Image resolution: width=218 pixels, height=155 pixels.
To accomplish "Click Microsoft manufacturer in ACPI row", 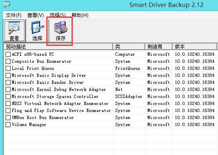I will coord(158,54).
